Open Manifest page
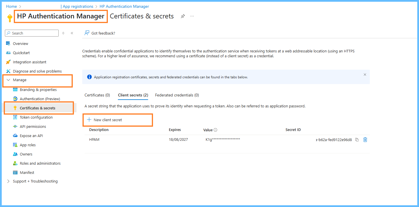Screen dimensions: 419x207 pos(27,172)
